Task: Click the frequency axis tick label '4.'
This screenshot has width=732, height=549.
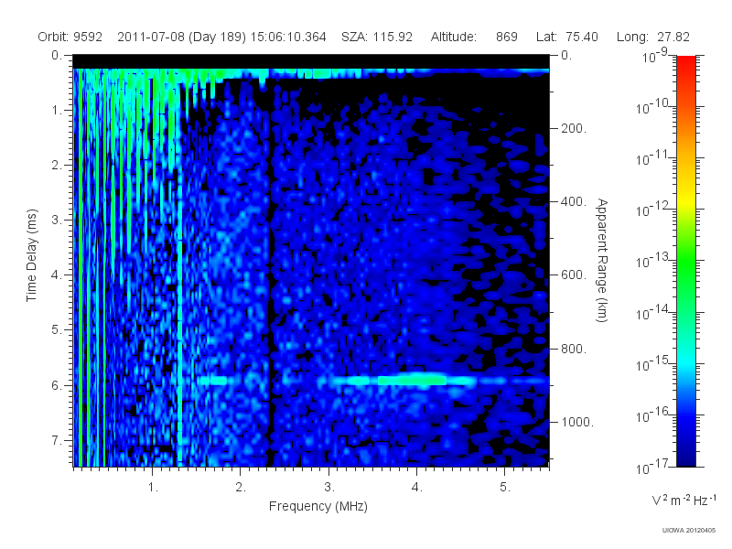Action: click(417, 488)
